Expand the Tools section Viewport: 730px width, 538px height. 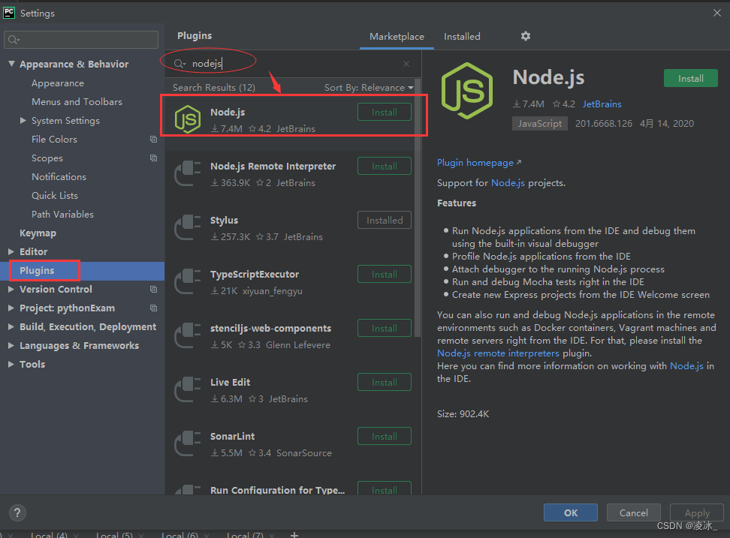[11, 364]
